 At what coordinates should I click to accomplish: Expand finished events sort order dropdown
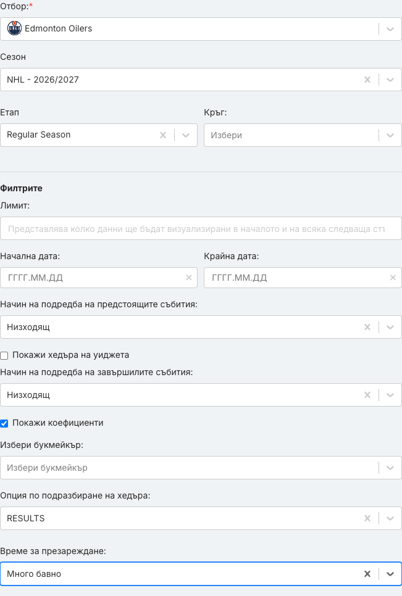pos(390,395)
